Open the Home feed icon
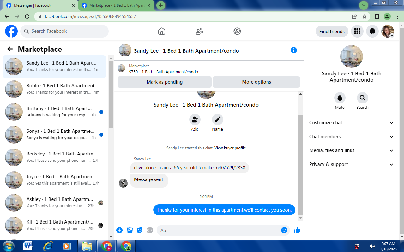The width and height of the screenshot is (404, 252). pyautogui.click(x=162, y=31)
